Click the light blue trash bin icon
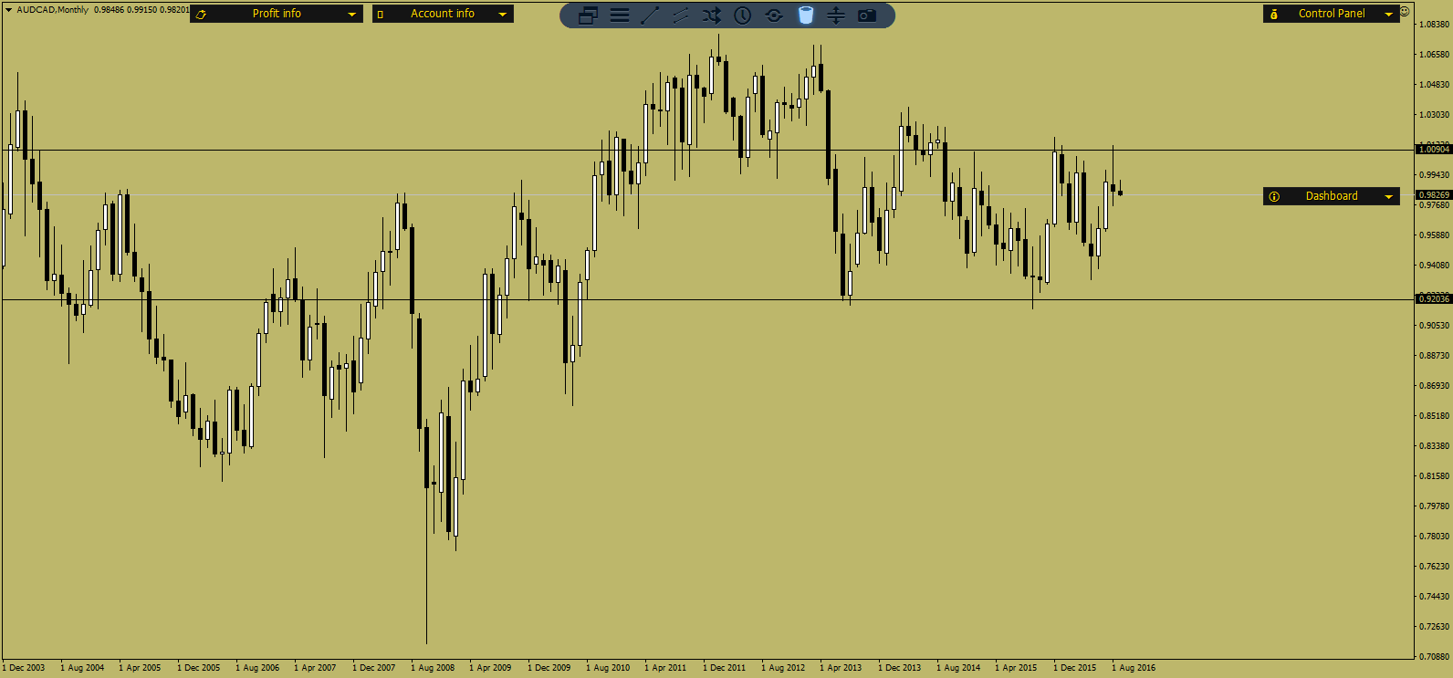1453x678 pixels. click(x=805, y=15)
